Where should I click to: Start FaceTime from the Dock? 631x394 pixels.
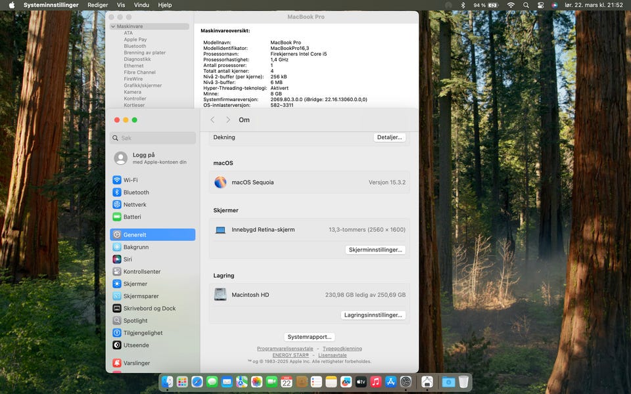271,382
